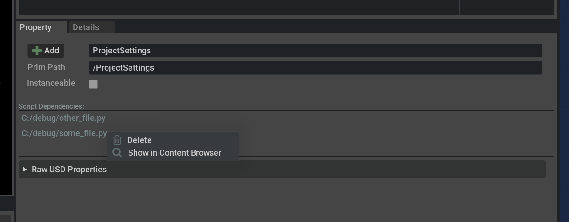Viewport: 569px width, 222px height.
Task: Switch to the Property tab
Action: [x=36, y=27]
